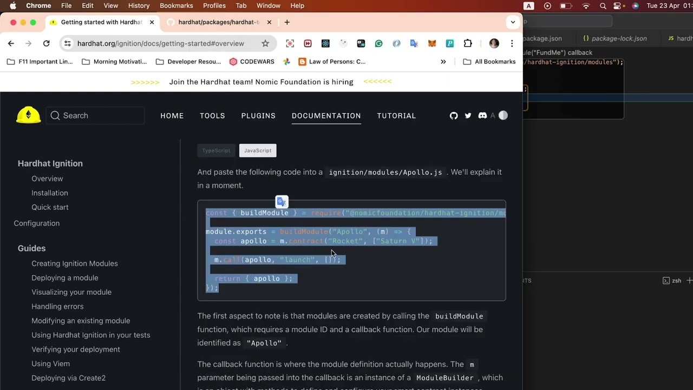Go to PLUGINS in site navigation

pos(258,115)
